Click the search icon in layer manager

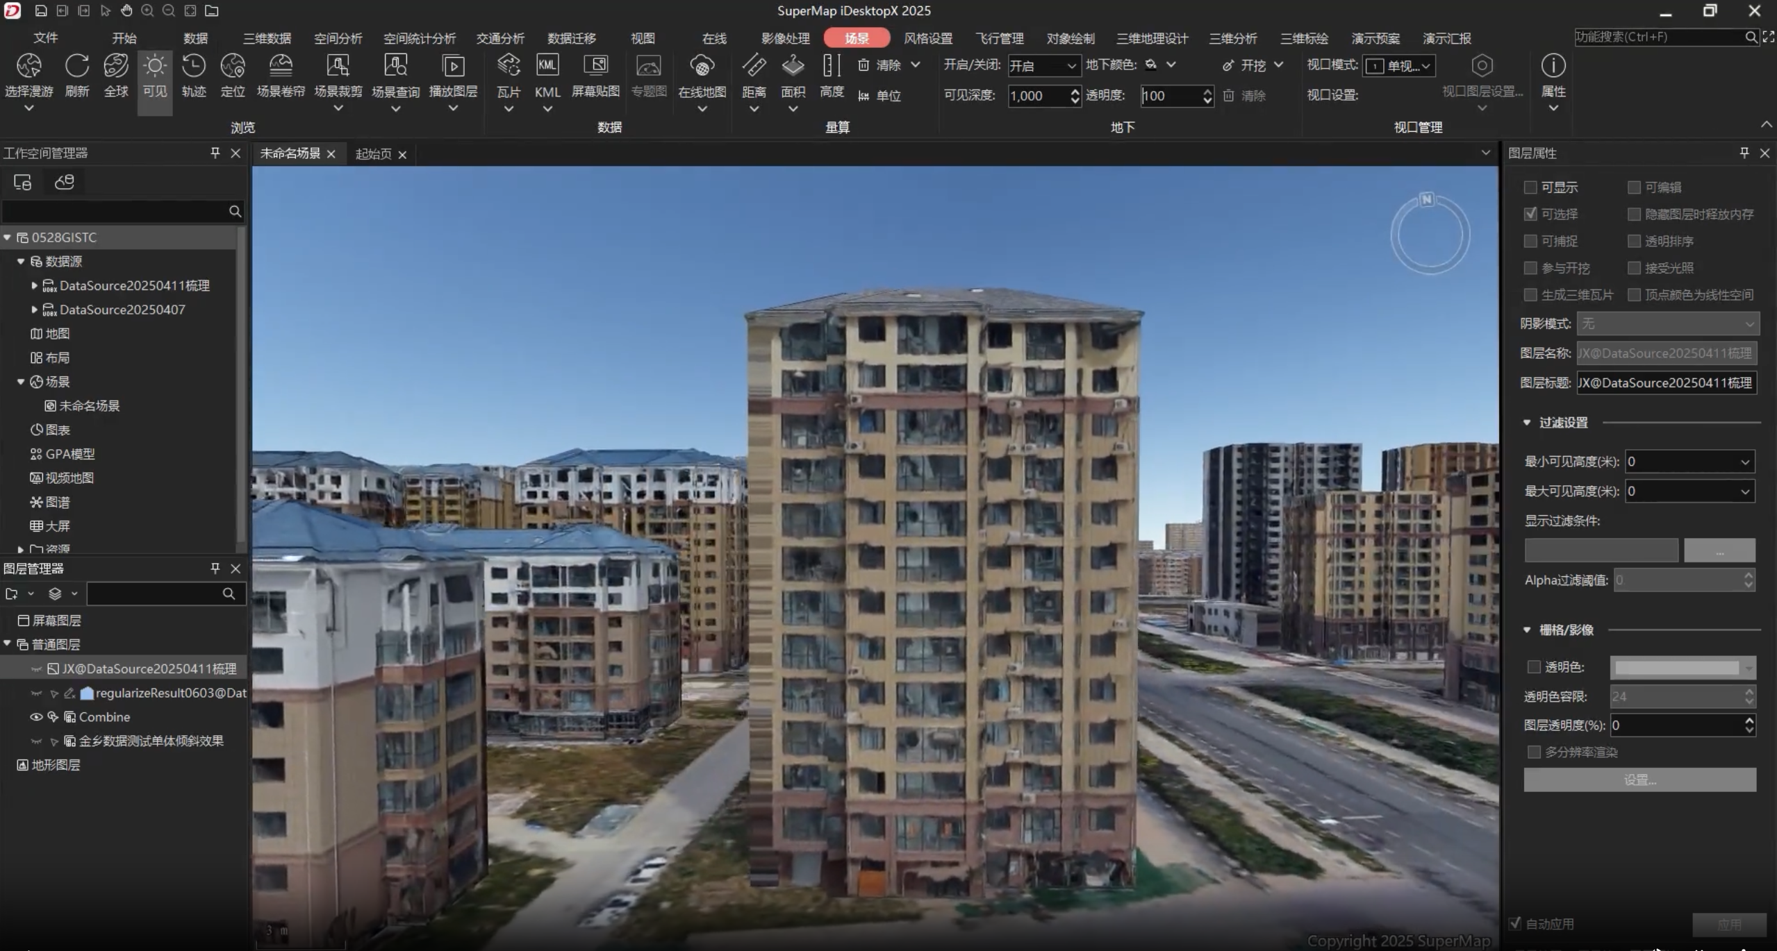(229, 594)
